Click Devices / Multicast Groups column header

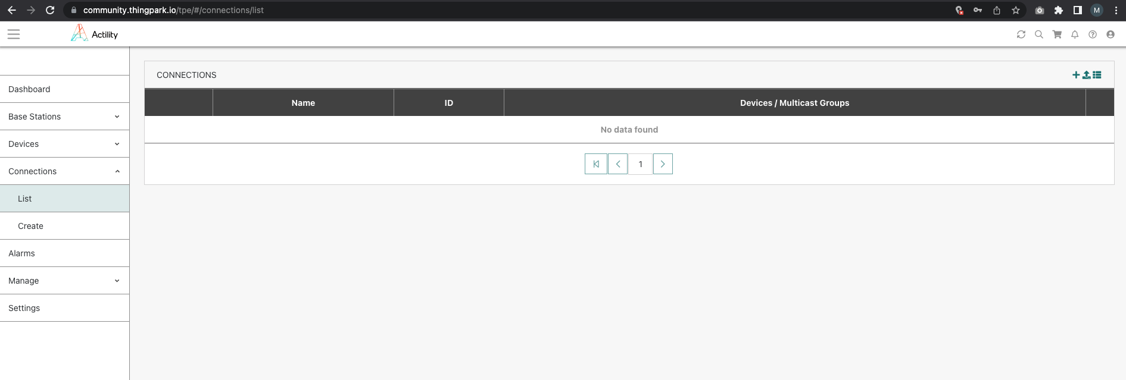(795, 103)
